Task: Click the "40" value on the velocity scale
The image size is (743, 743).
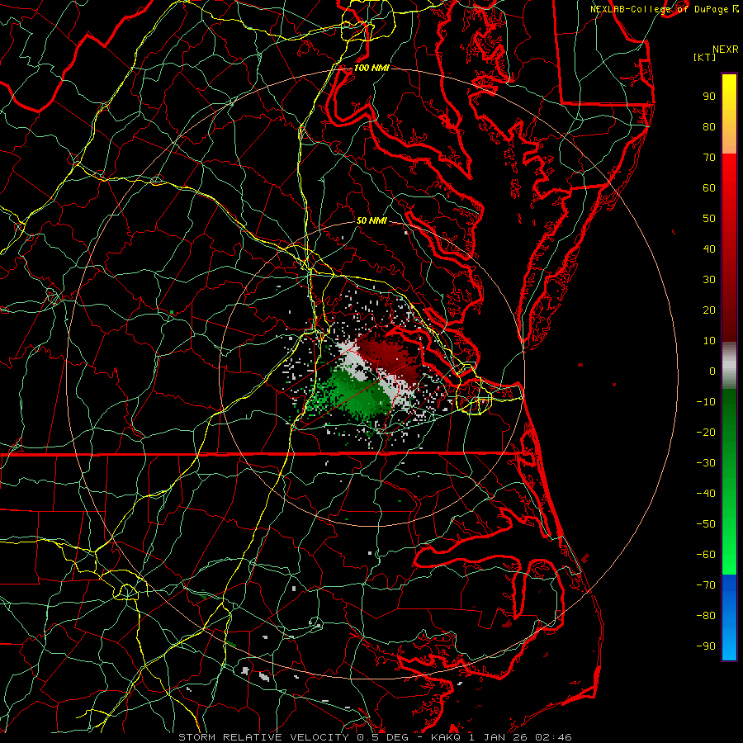Action: pos(709,249)
